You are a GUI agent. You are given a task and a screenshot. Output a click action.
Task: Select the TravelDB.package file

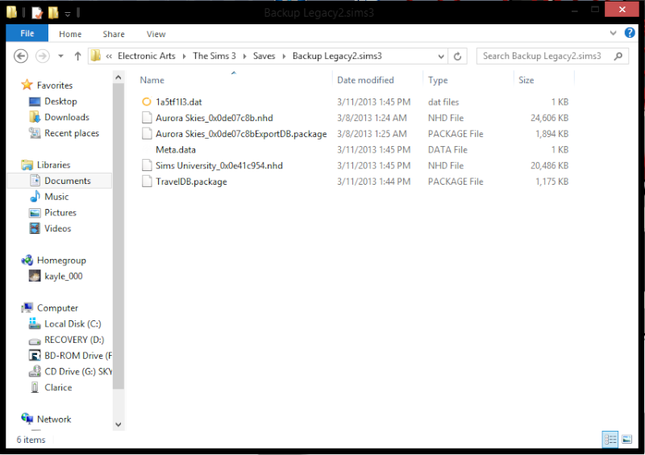(191, 182)
